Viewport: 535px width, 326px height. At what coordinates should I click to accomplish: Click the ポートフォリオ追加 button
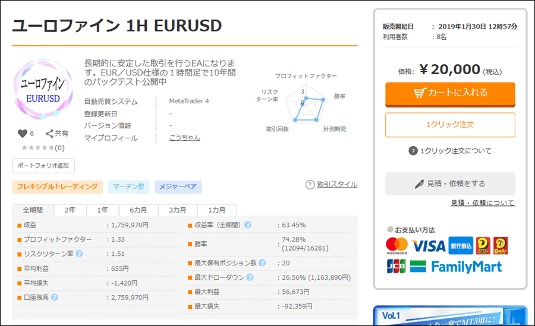(x=43, y=166)
